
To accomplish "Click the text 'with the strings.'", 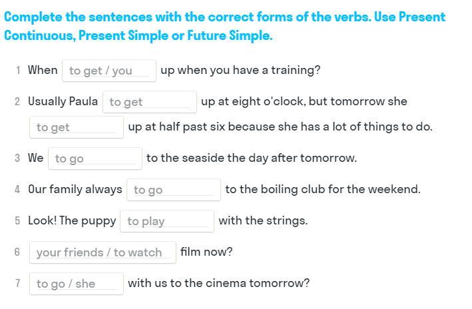I will (x=263, y=220).
